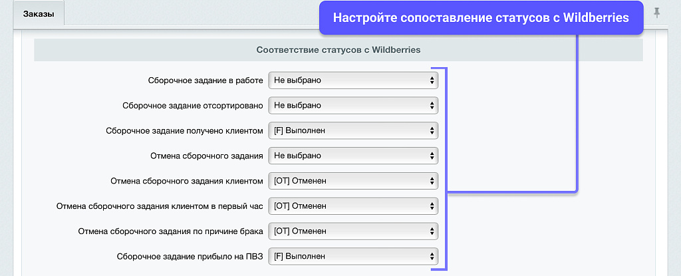Choose status in Отмена сборочного задания dropdown
This screenshot has height=276, width=681.
[x=353, y=156]
